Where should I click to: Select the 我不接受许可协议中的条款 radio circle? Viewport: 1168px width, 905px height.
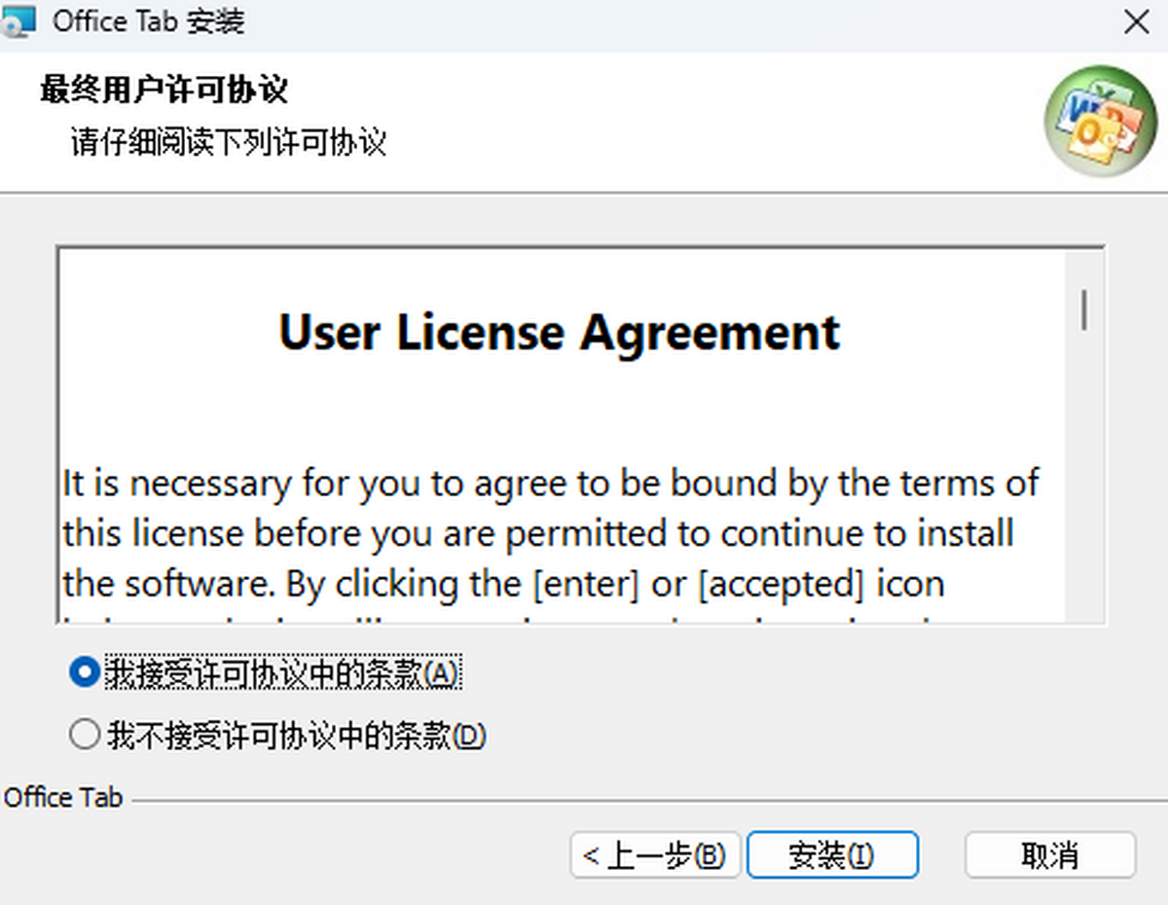(x=85, y=735)
